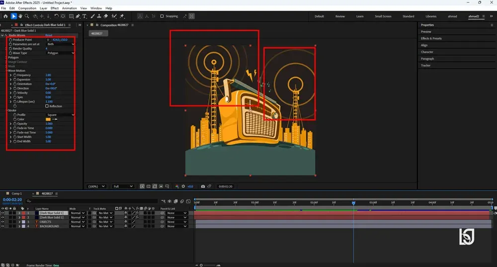
Task: Select the Clone Stamp tool
Action: 99,16
